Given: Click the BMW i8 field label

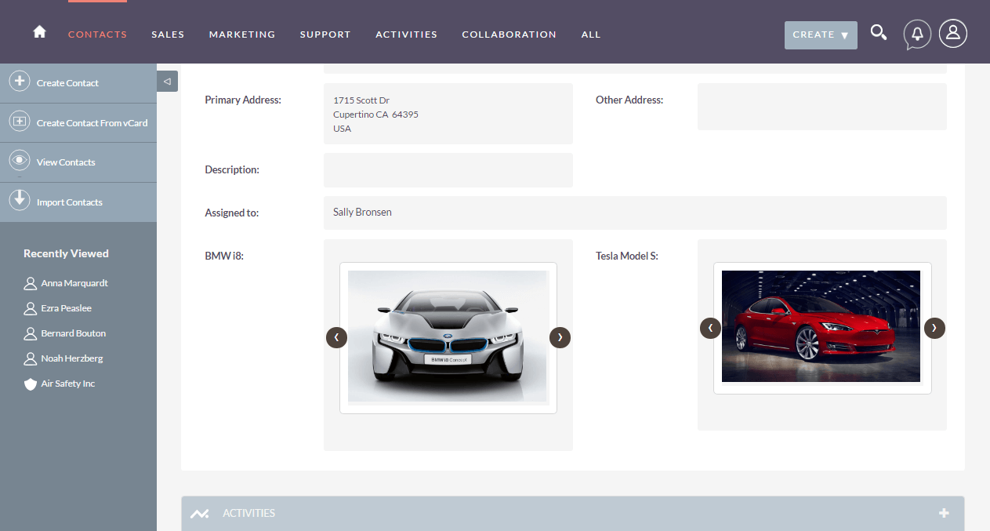Looking at the screenshot, I should click(224, 256).
